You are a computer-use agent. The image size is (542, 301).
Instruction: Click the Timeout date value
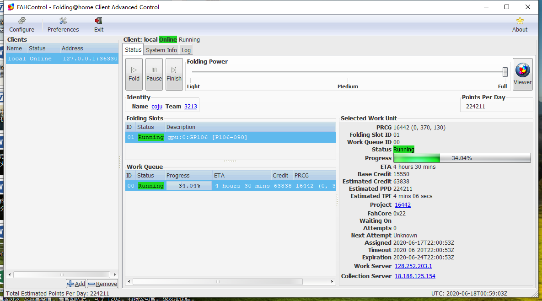[424, 250]
